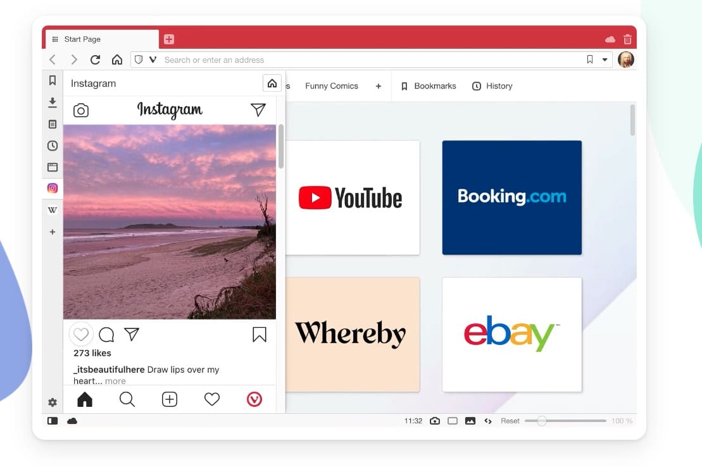
Task: Adjust the page zoom slider
Action: coord(542,421)
